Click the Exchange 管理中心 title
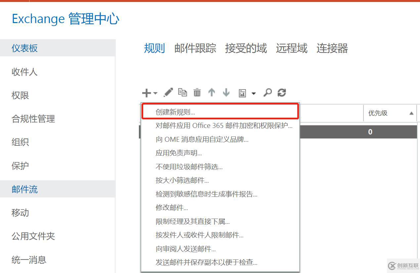The image size is (420, 273). click(x=65, y=19)
